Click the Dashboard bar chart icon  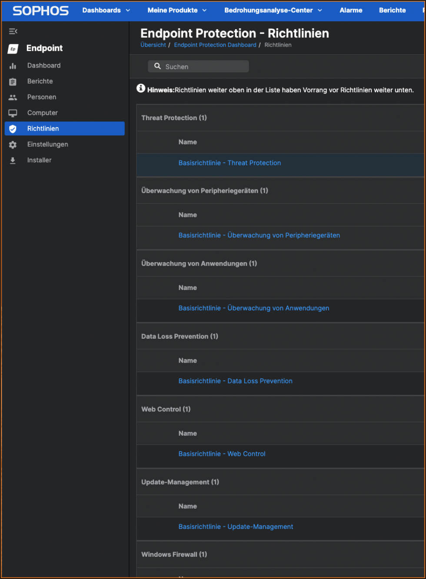(x=13, y=66)
